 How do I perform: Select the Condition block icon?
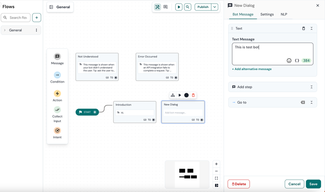tap(57, 75)
